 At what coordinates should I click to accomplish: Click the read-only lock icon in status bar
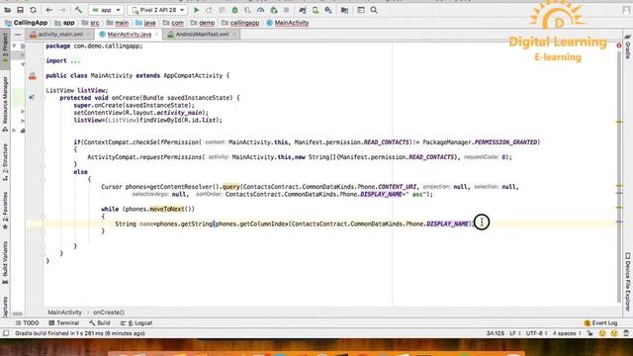click(589, 333)
